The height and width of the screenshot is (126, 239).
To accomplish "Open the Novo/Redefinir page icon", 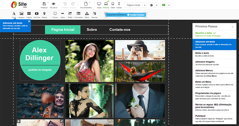I will point(86,4).
